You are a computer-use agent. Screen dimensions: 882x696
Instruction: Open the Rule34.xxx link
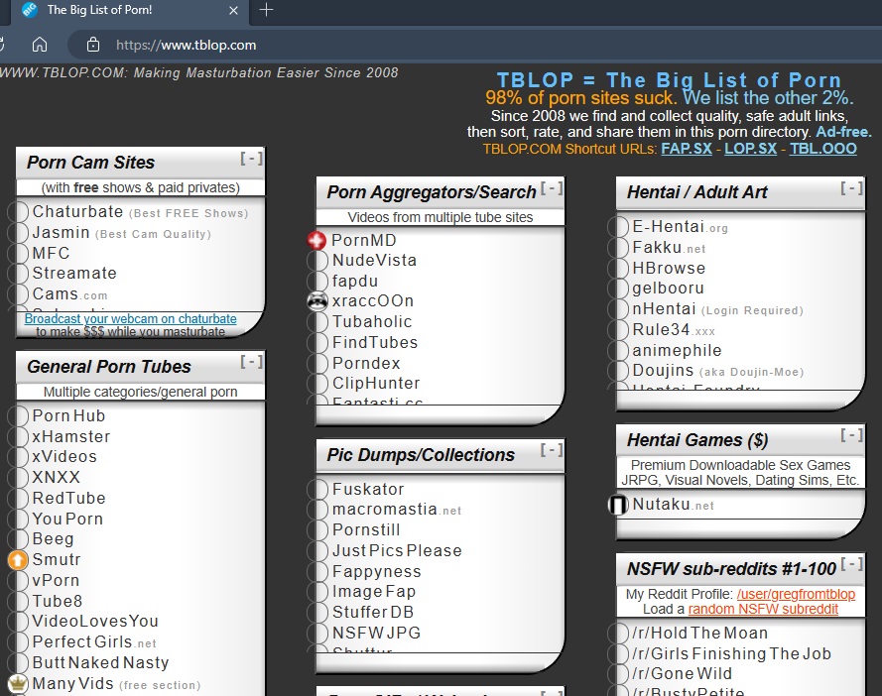pyautogui.click(x=674, y=329)
